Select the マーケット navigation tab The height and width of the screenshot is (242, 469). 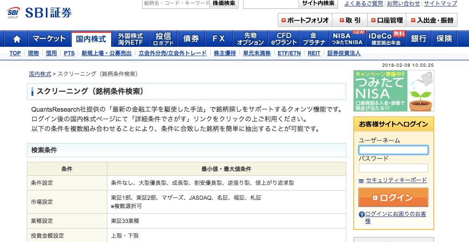coord(50,39)
